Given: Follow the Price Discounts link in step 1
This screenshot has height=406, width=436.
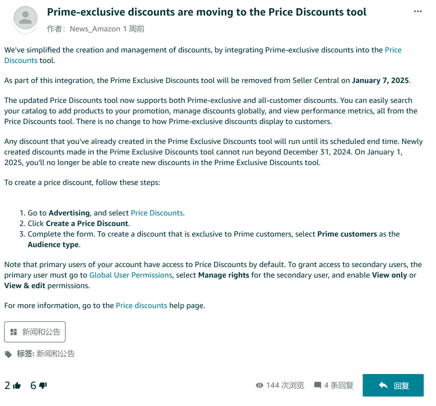Looking at the screenshot, I should 157,213.
